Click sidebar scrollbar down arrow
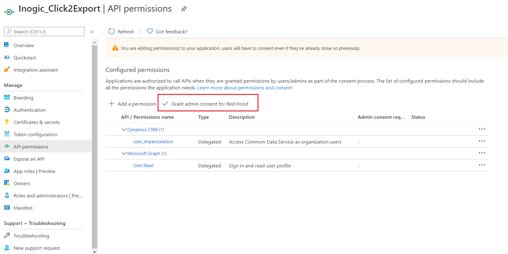This screenshot has width=508, height=254. coord(94,252)
